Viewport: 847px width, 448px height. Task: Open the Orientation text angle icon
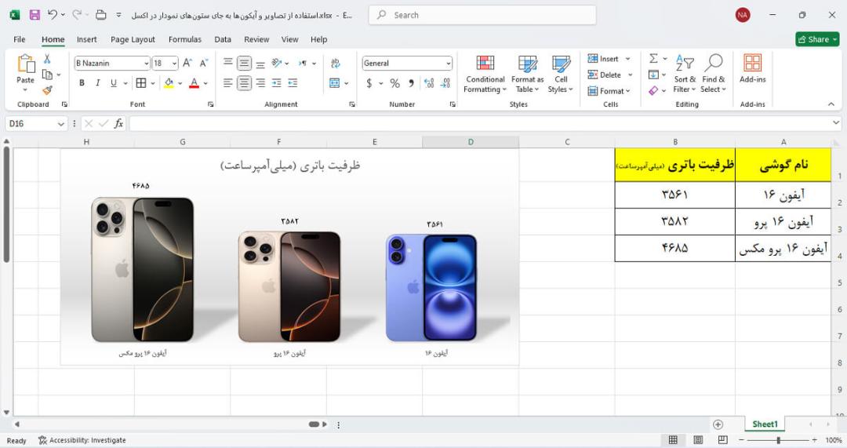click(x=277, y=64)
